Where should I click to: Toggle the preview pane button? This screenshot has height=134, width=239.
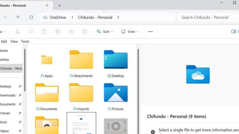(x=234, y=31)
